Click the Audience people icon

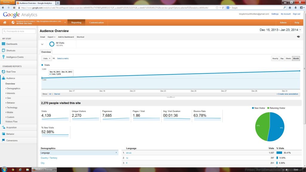4,78
